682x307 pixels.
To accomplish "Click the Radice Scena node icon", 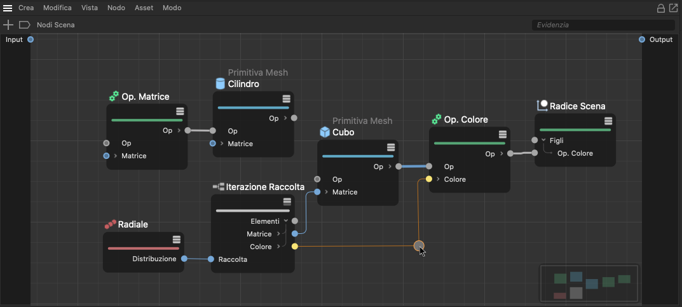I will 542,106.
